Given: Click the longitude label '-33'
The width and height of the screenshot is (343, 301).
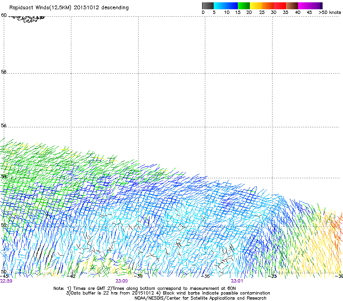Looking at the screenshot, I should click(x=273, y=276).
